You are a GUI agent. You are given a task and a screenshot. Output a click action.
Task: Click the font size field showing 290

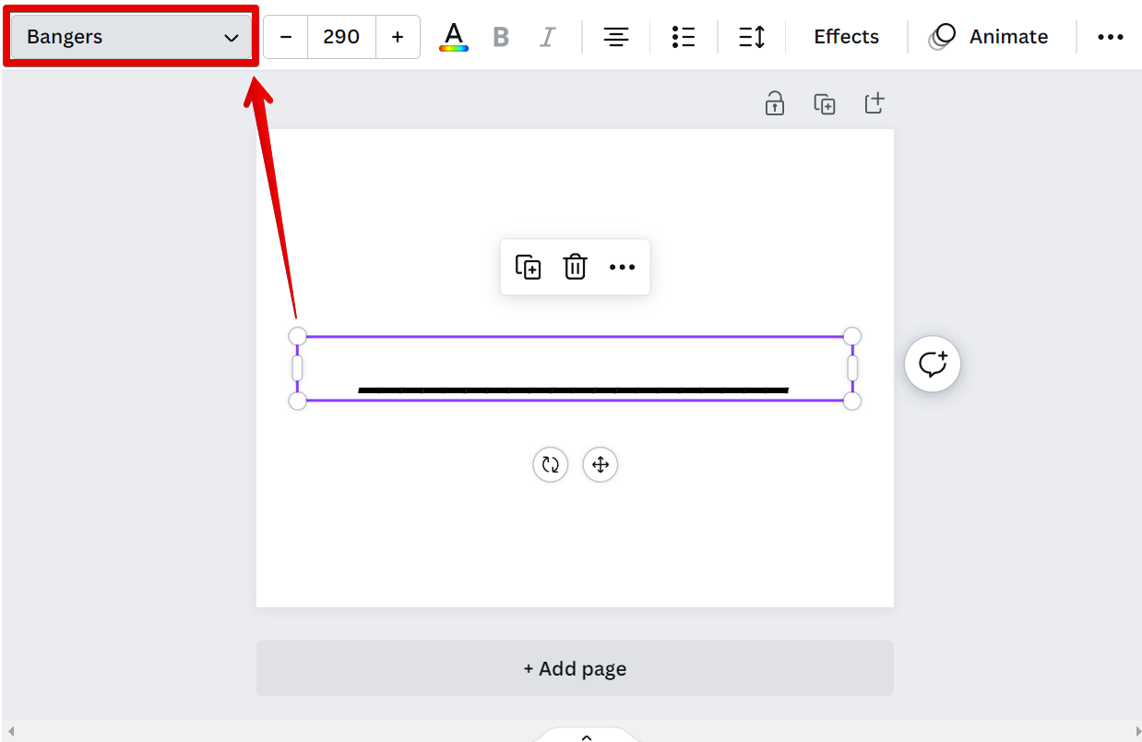coord(341,37)
